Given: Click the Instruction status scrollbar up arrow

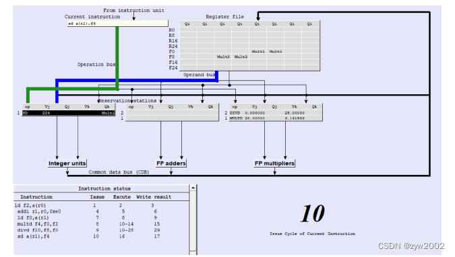Looking at the screenshot, I should pos(193,188).
